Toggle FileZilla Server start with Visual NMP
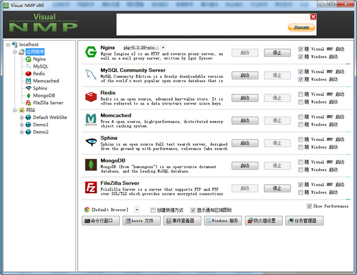The height and width of the screenshot is (275, 357). click(x=301, y=184)
